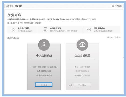Click 需提供认证相关资料 step subtitle
The height and width of the screenshot is (97, 126).
click(x=64, y=31)
